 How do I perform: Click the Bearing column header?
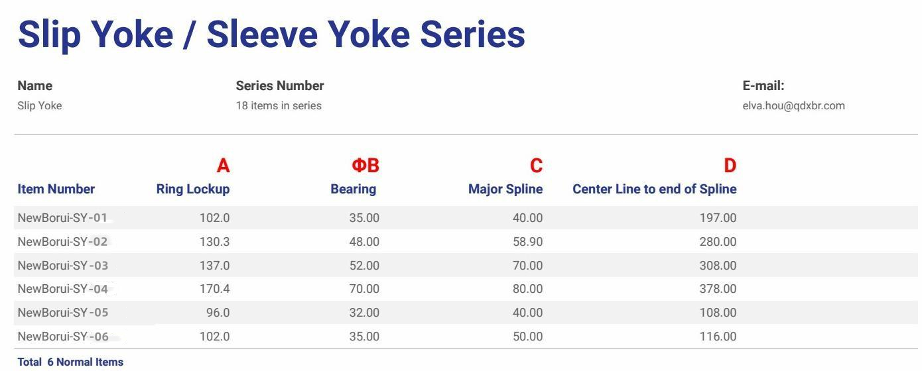(354, 189)
